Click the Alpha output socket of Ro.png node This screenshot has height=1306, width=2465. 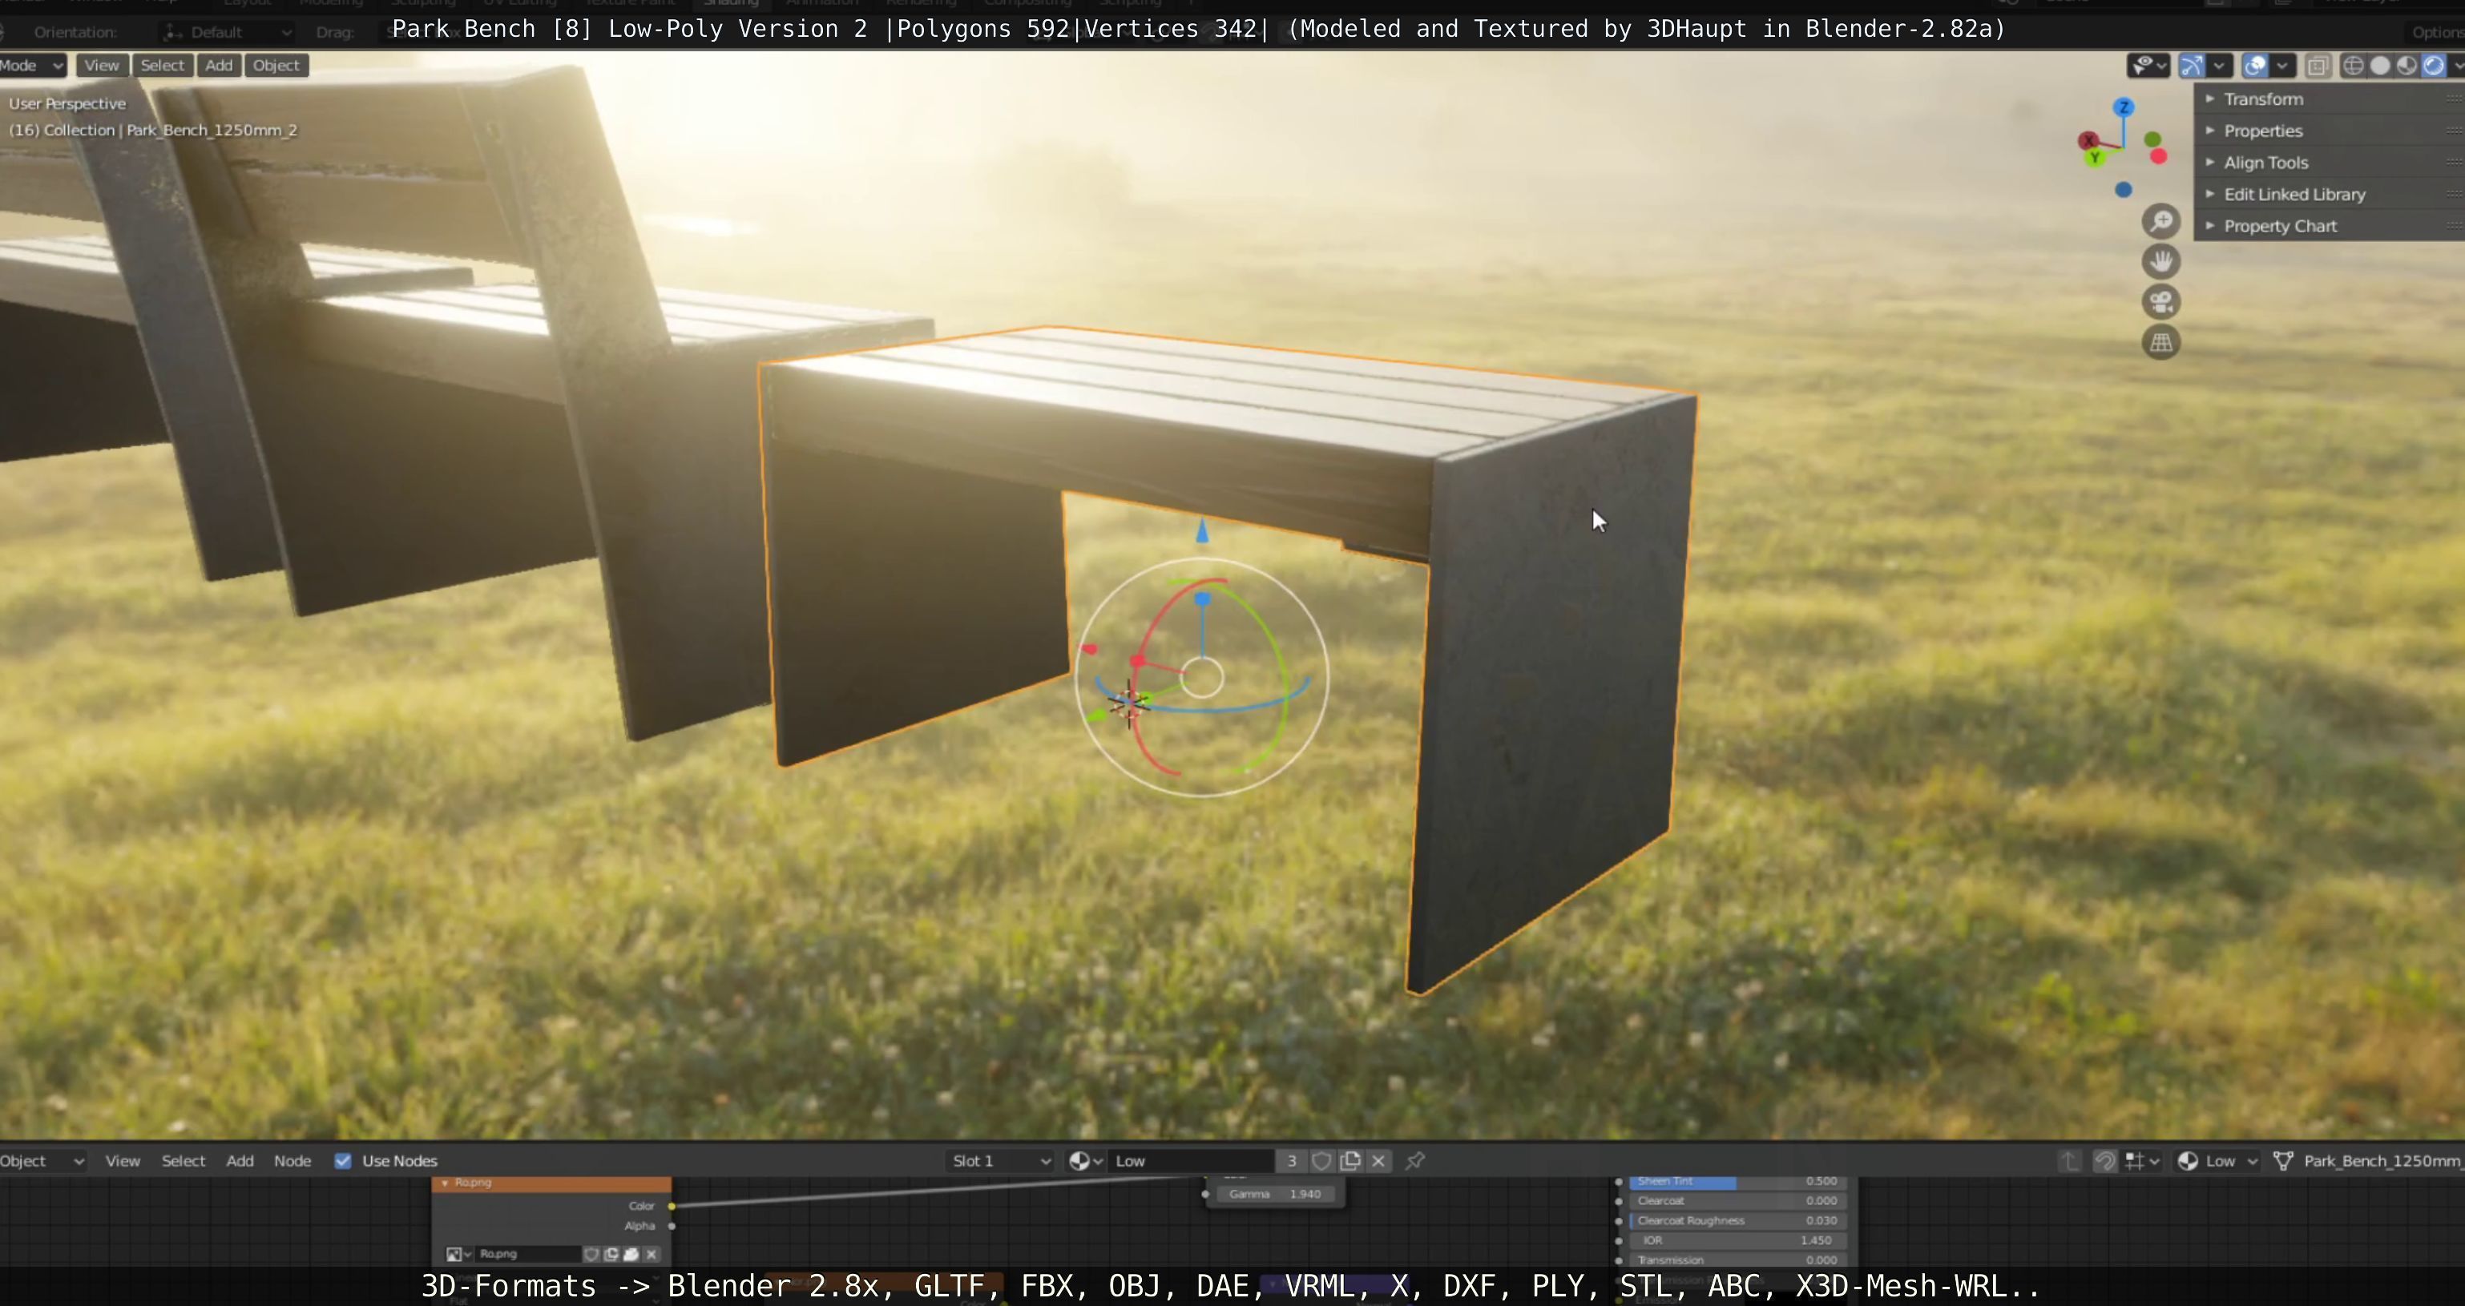click(x=672, y=1226)
